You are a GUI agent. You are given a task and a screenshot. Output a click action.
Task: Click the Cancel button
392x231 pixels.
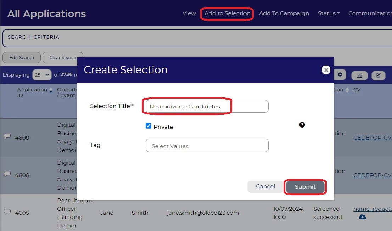coord(265,187)
